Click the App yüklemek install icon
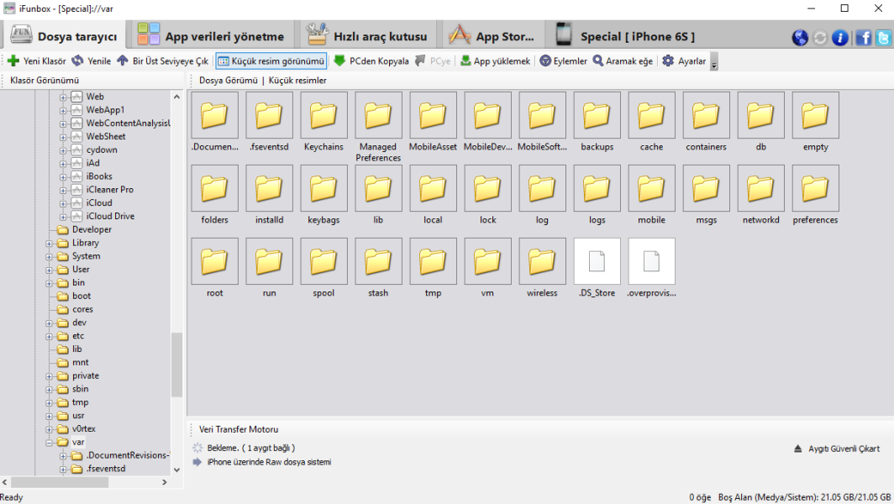This screenshot has height=504, width=894. coord(465,61)
